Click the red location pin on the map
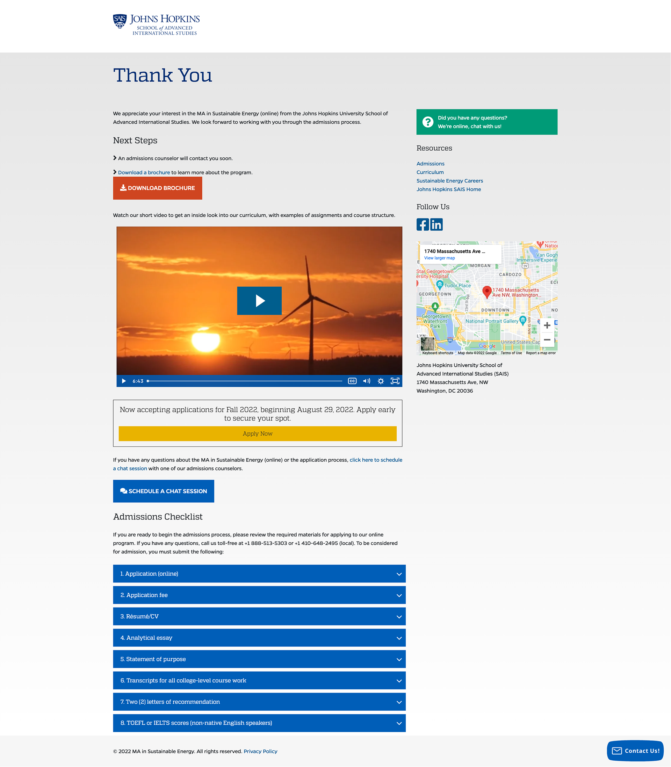Screen dimensions: 671x767 pyautogui.click(x=487, y=292)
